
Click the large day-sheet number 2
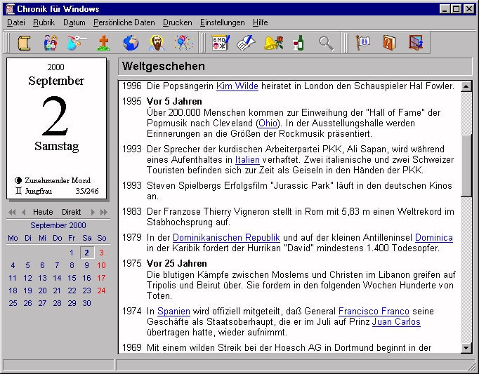tap(55, 116)
